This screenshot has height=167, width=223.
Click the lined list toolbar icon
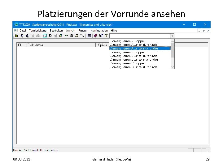click(89, 36)
